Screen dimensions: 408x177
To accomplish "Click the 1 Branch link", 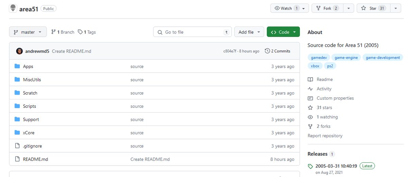I will coord(63,32).
